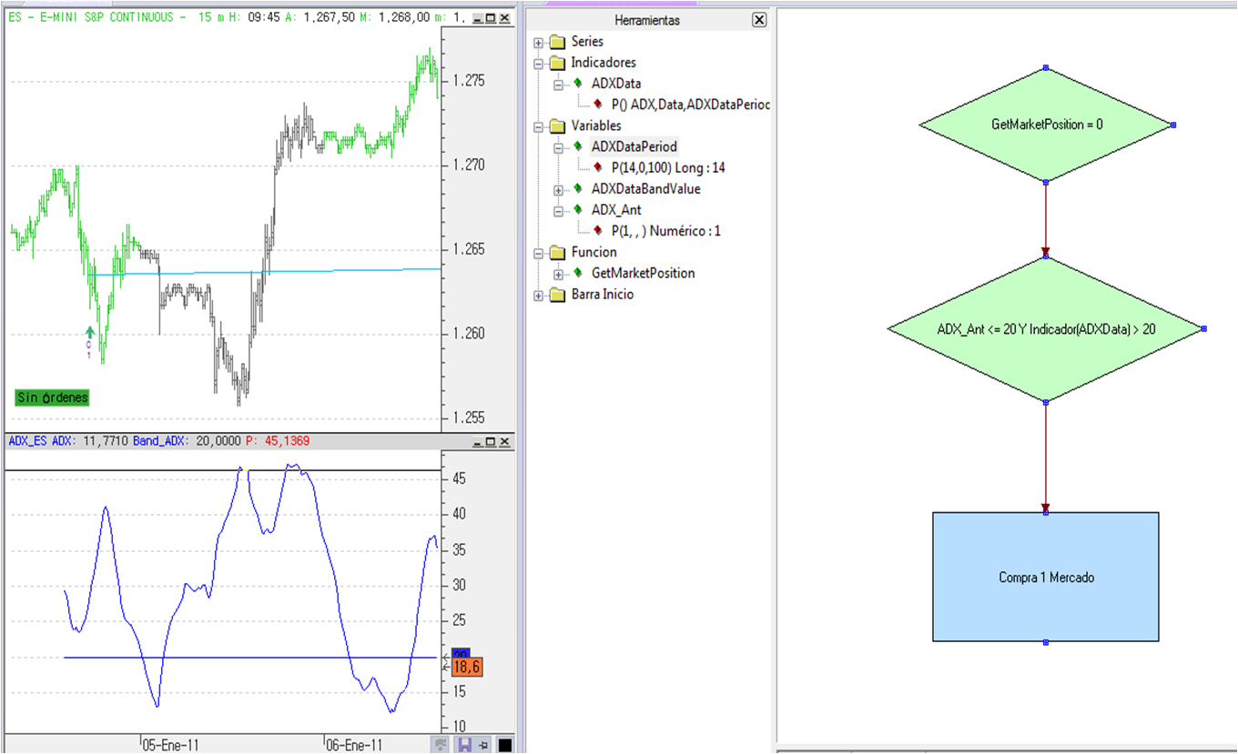This screenshot has height=754, width=1238.
Task: Close the Herramientas panel
Action: [759, 20]
